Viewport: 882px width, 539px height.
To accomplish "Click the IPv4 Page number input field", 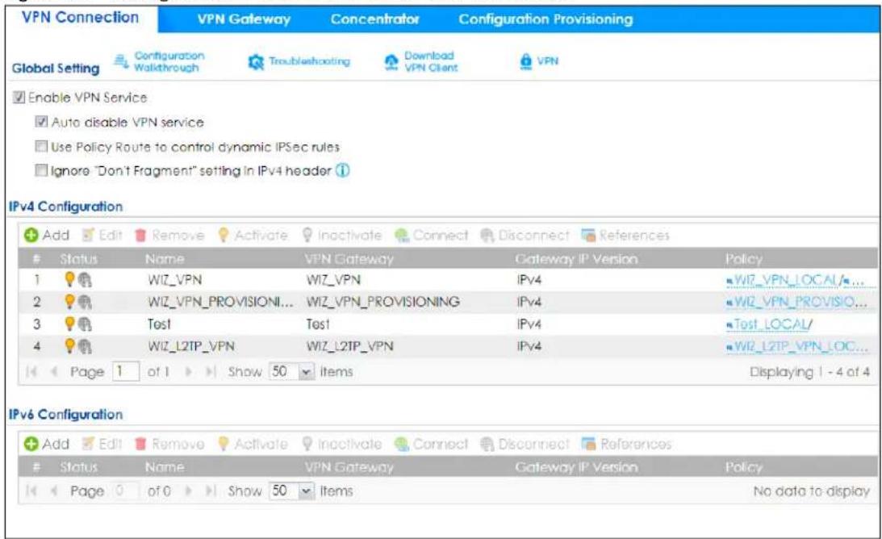I will [x=126, y=371].
